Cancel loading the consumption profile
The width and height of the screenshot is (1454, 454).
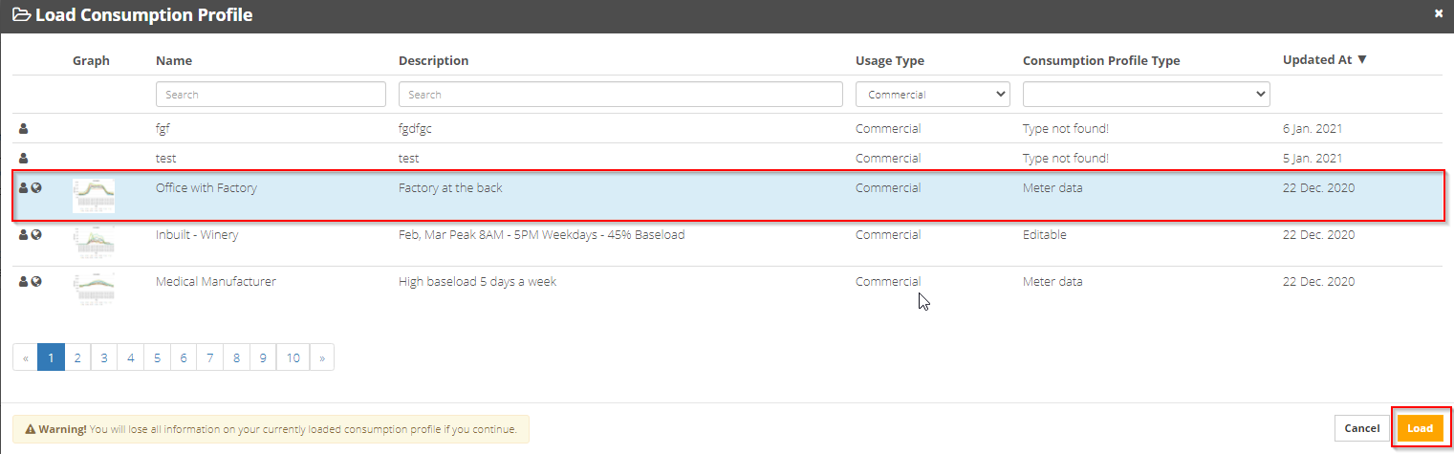(x=1361, y=428)
